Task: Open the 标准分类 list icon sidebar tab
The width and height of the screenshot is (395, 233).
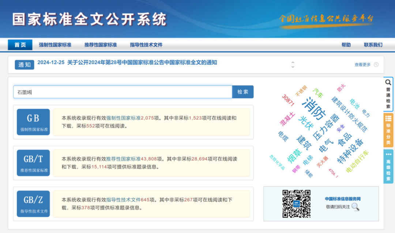Action: tap(388, 129)
